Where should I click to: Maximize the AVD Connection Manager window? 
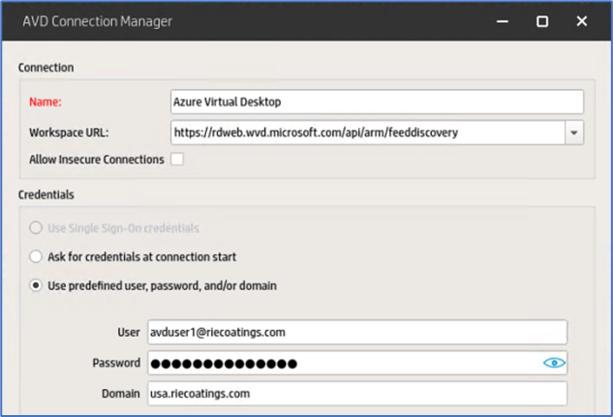coord(542,21)
